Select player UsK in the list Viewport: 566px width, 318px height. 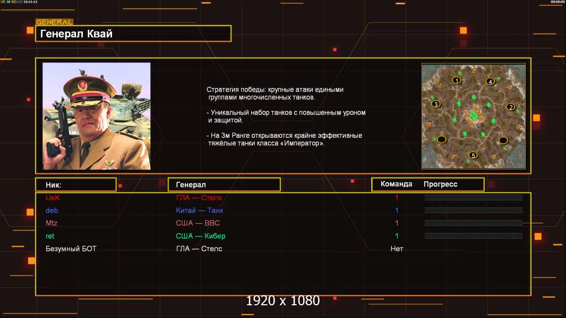53,198
